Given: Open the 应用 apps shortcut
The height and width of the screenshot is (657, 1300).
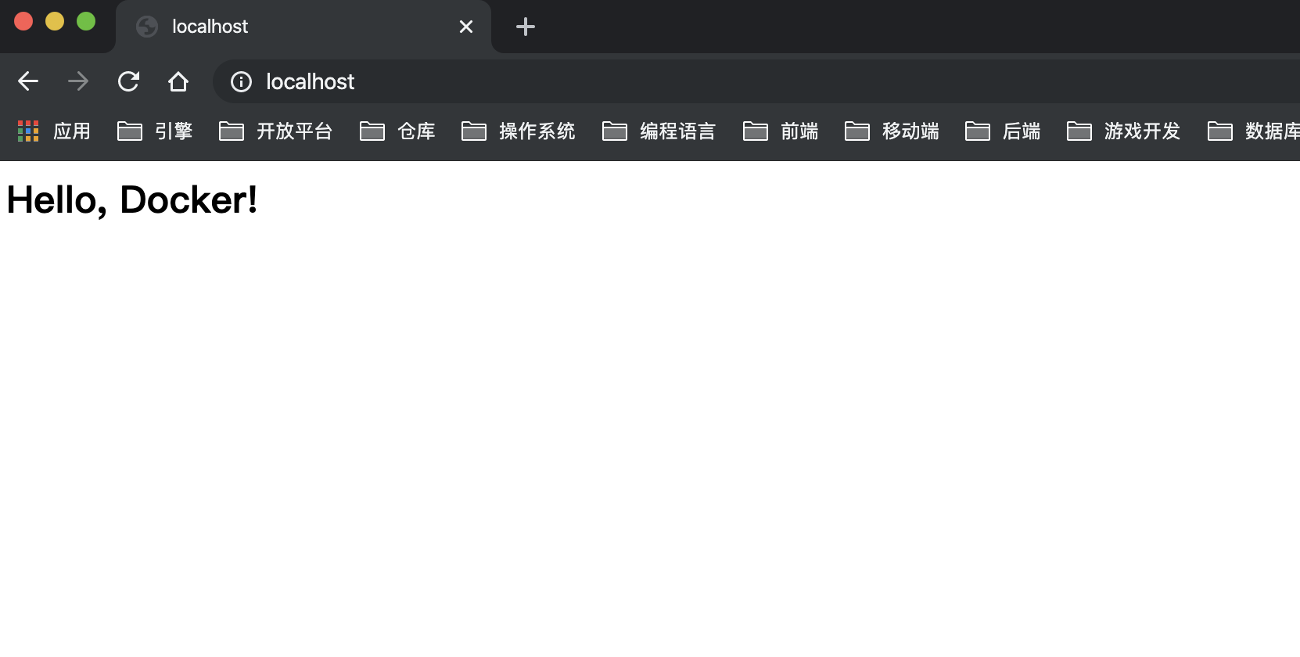Looking at the screenshot, I should [54, 131].
